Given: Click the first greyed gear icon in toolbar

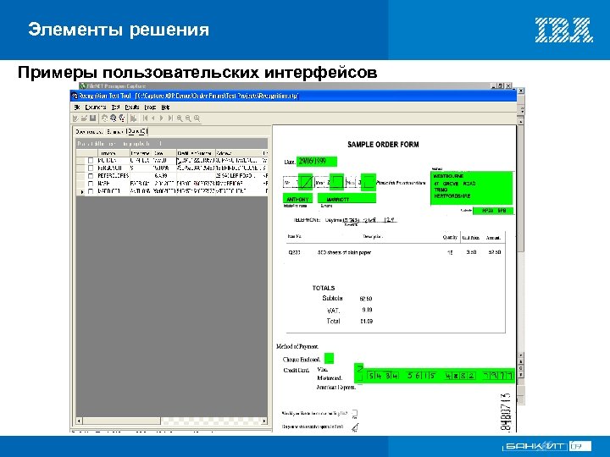Looking at the screenshot, I should 105,118.
